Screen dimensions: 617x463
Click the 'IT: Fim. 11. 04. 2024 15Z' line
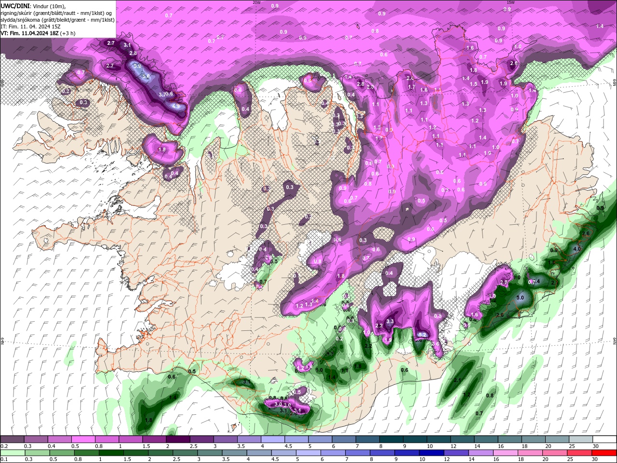click(x=29, y=27)
